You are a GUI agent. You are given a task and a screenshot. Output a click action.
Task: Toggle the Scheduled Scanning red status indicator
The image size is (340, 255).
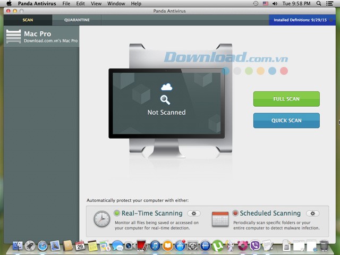point(235,214)
